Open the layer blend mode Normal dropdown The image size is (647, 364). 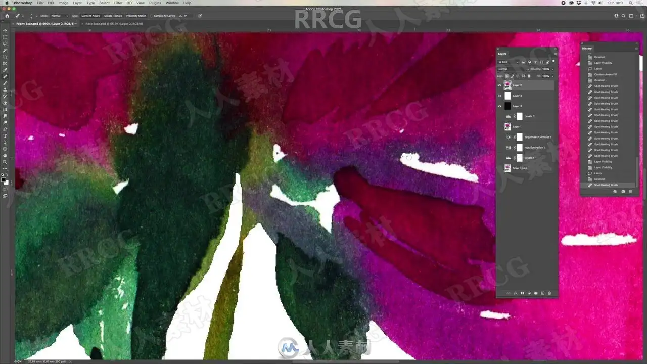(x=513, y=69)
